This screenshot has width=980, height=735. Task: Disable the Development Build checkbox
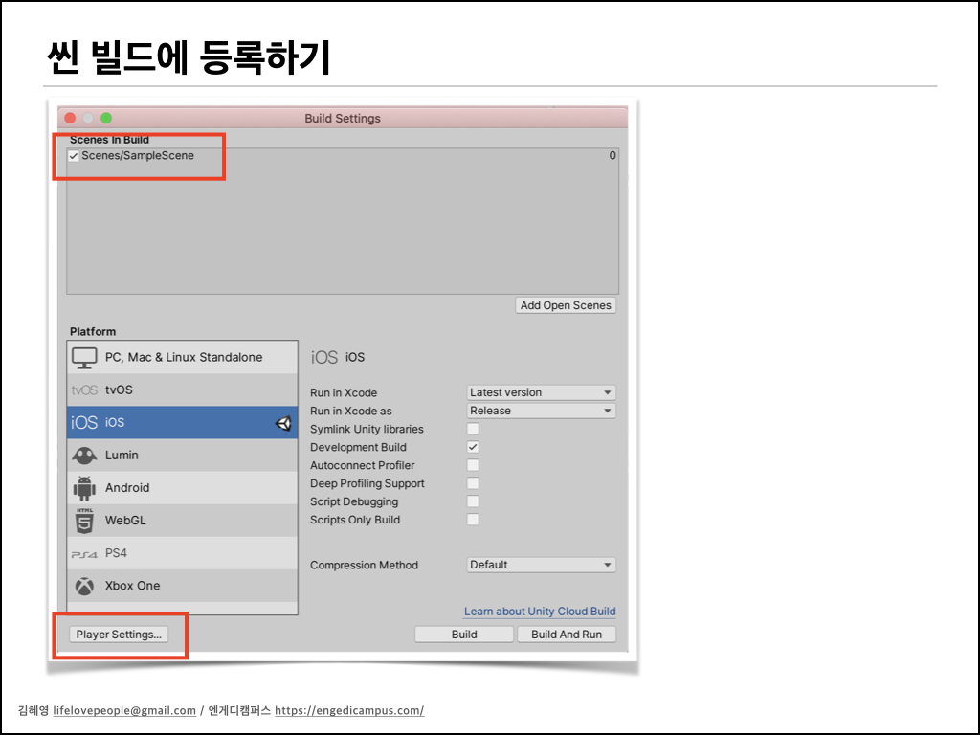[473, 447]
